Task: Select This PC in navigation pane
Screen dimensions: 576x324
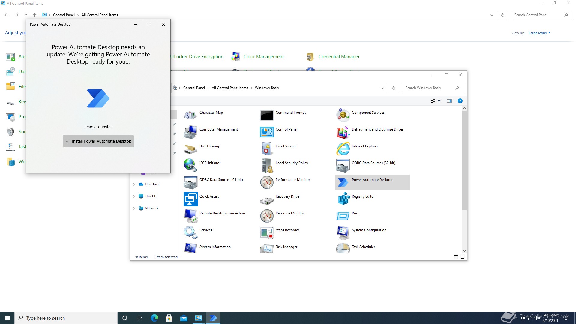Action: (148, 196)
